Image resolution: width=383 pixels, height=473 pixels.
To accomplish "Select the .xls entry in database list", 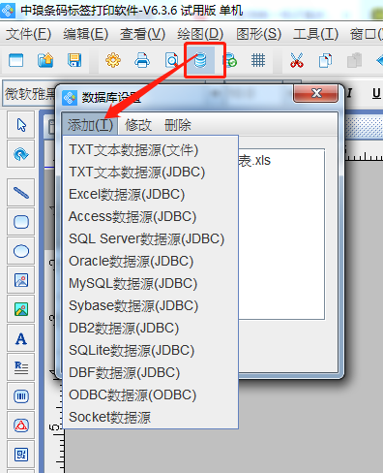I will [x=254, y=161].
